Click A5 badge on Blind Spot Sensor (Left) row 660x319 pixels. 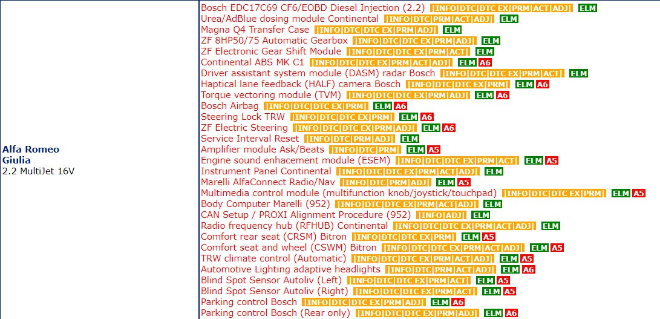[503, 281]
